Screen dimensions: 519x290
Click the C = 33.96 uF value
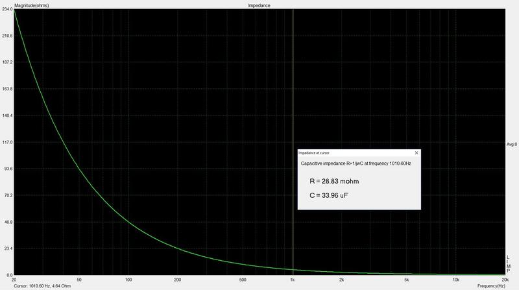[x=329, y=195]
